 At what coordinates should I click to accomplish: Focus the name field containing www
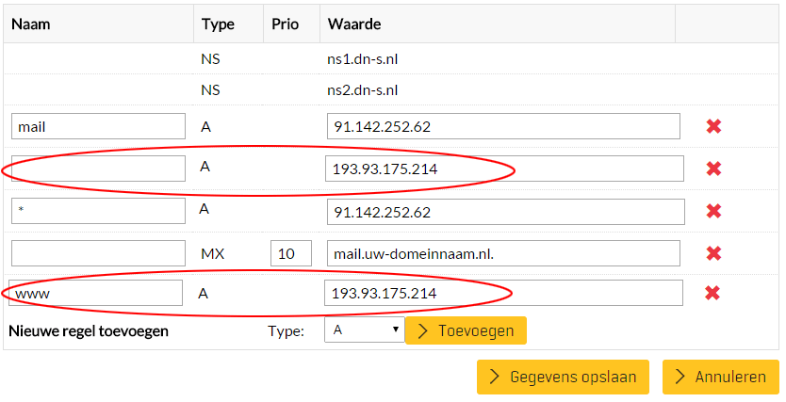pos(94,293)
